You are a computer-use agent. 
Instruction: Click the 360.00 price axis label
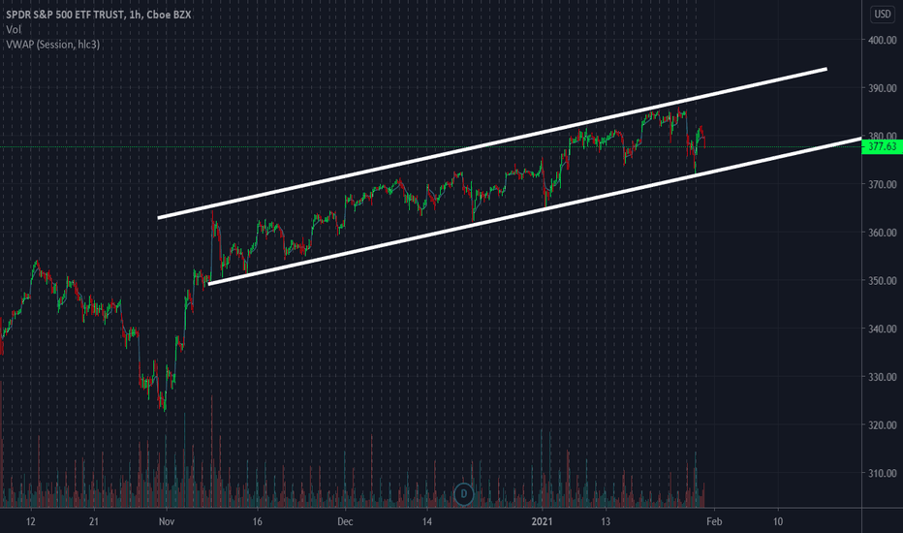[x=883, y=233]
